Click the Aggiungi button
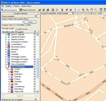 20,96
